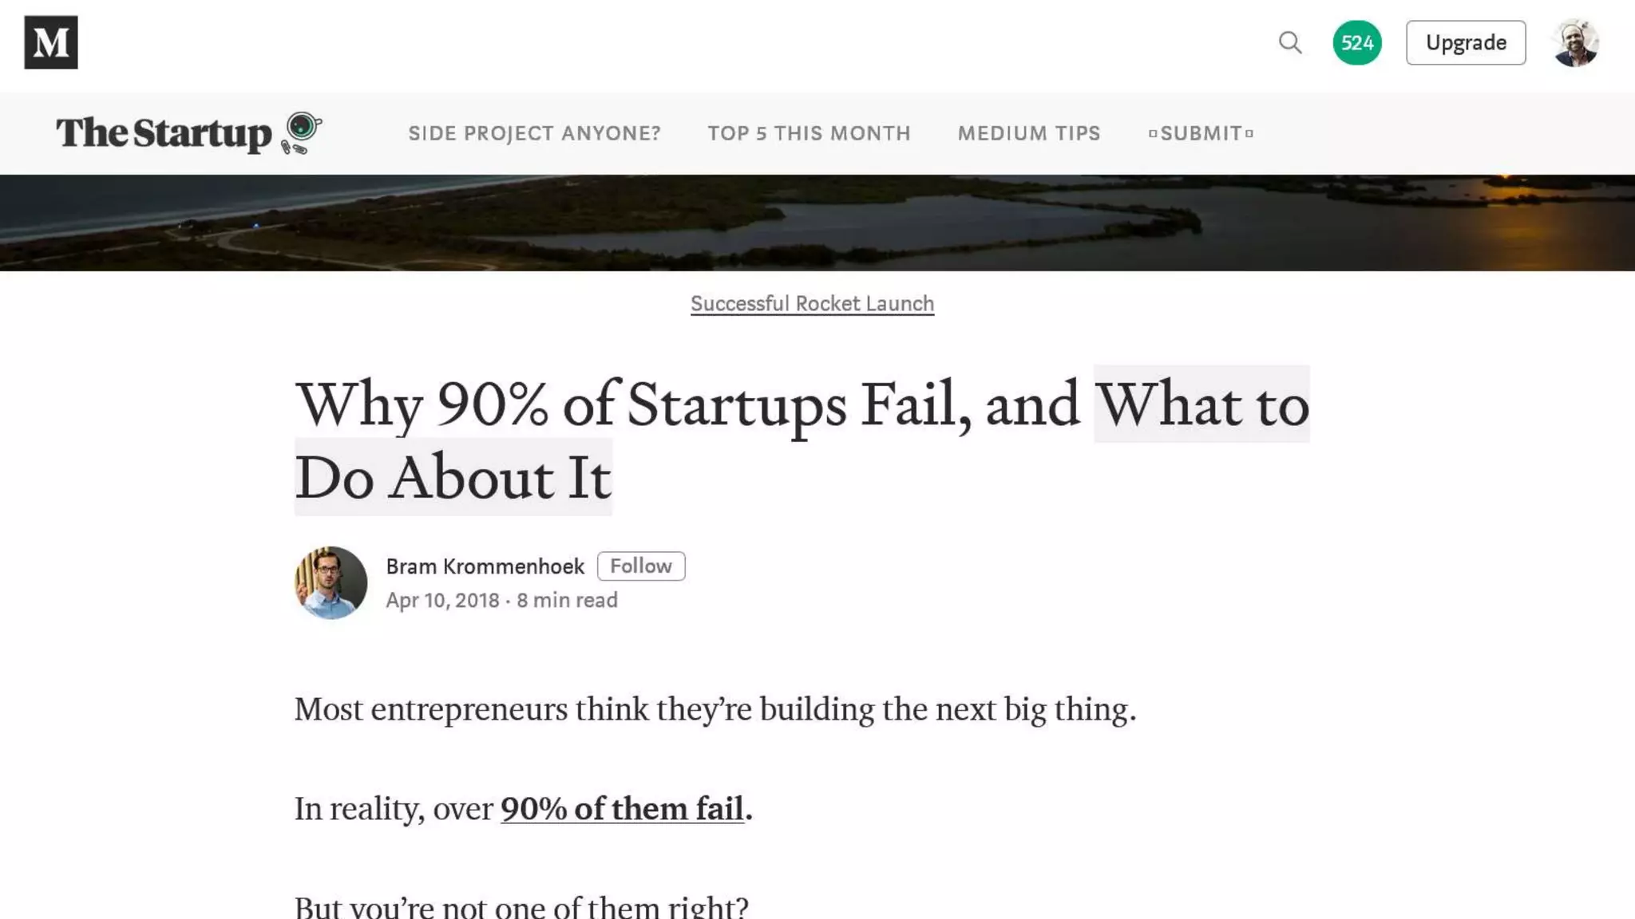
Task: Click the Apr 10, 2018 publish date
Action: pyautogui.click(x=442, y=601)
